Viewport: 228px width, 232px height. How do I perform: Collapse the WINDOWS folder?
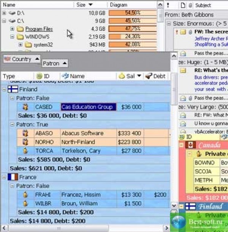(x=12, y=37)
